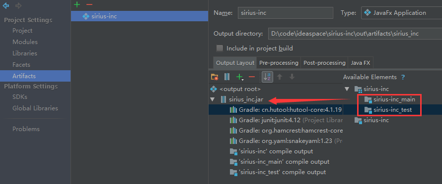
Task: Open Libraries settings
Action: 24,53
